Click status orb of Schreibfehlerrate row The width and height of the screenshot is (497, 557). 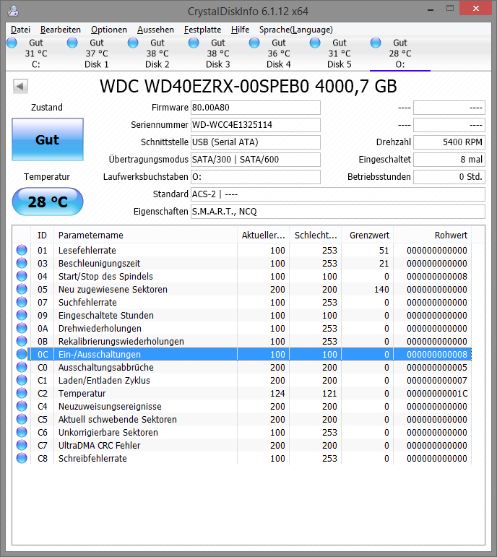point(22,458)
